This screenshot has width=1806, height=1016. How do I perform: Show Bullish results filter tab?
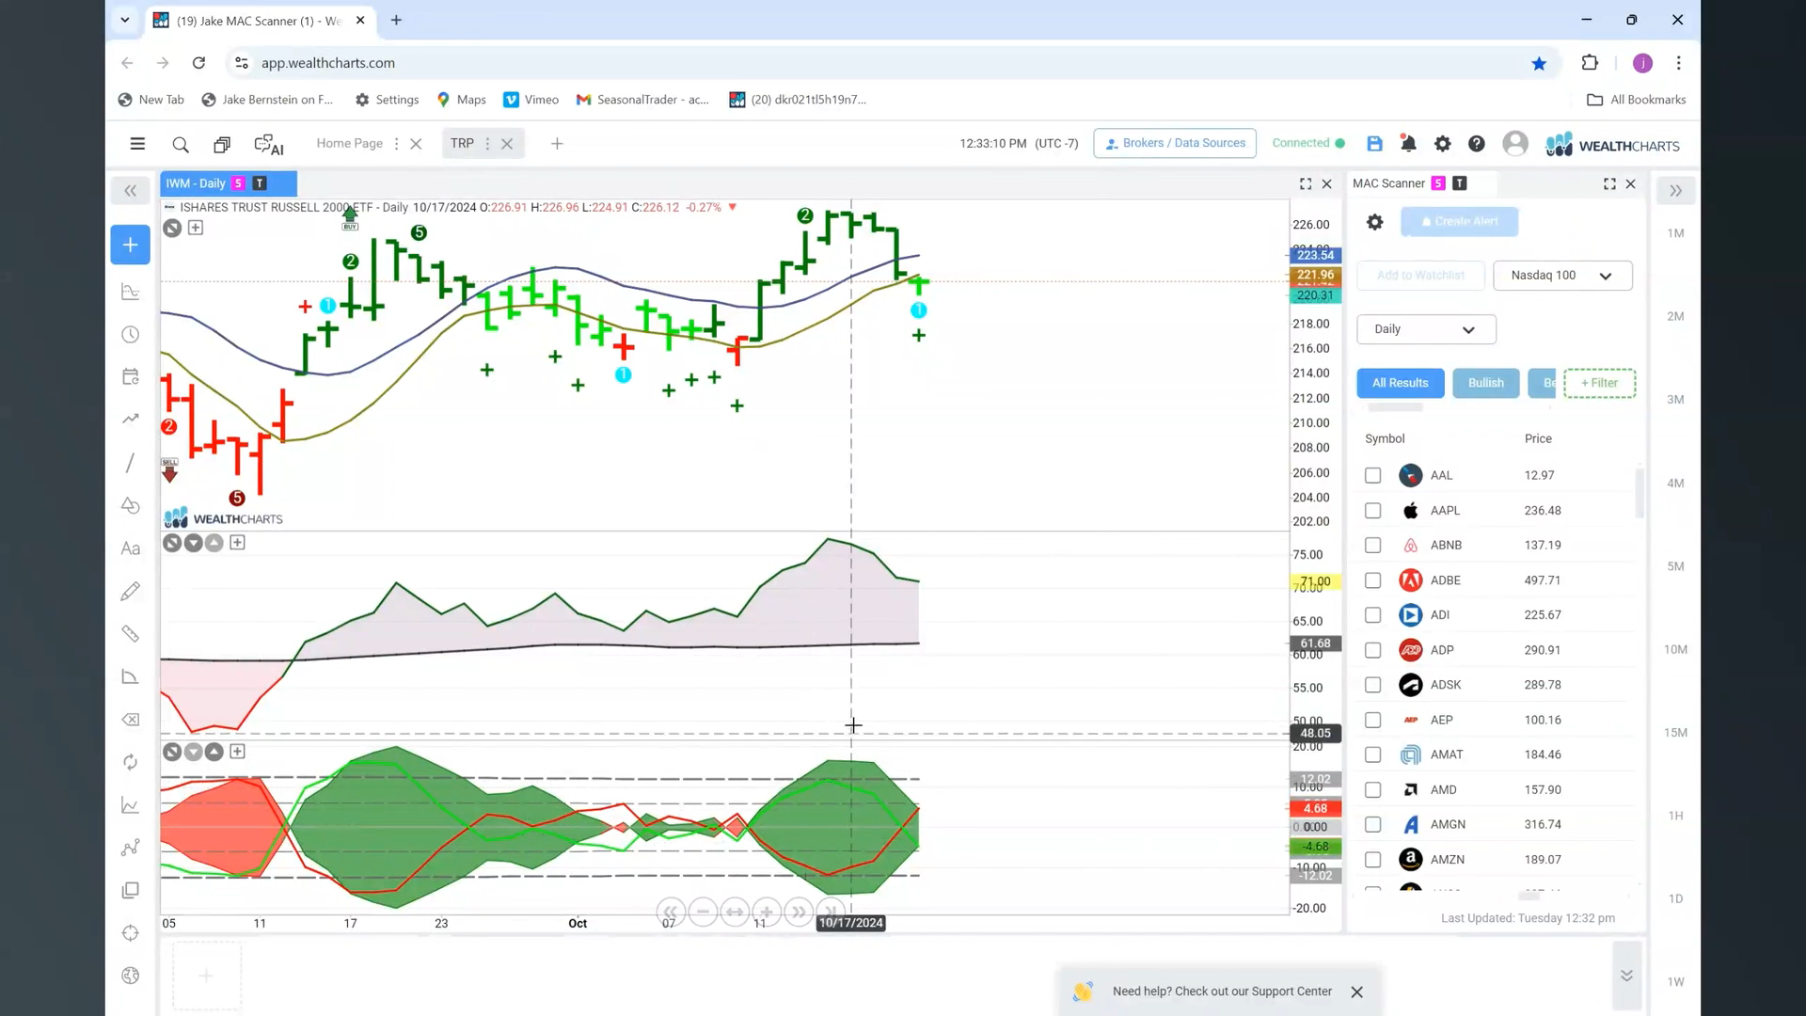tap(1485, 383)
